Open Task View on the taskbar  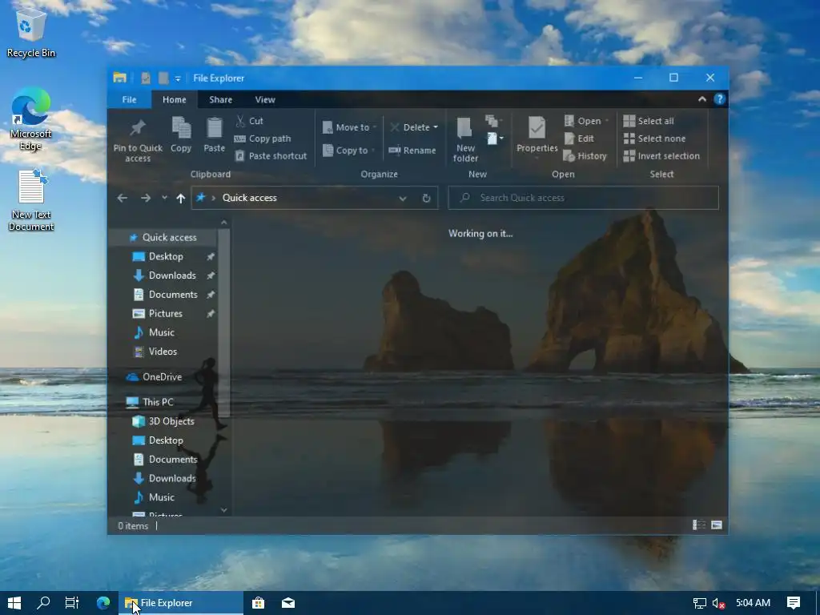pos(72,603)
